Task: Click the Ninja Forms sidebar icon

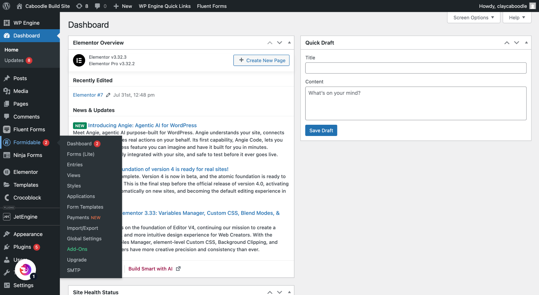Action: point(7,155)
